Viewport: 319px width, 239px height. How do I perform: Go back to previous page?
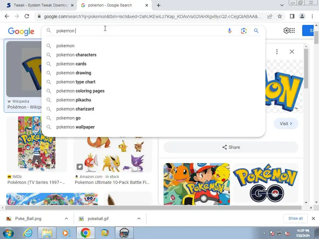(x=7, y=16)
